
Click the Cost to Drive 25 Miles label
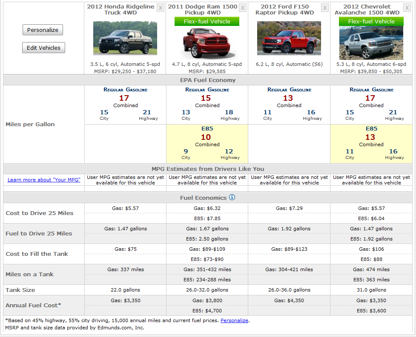click(x=40, y=213)
